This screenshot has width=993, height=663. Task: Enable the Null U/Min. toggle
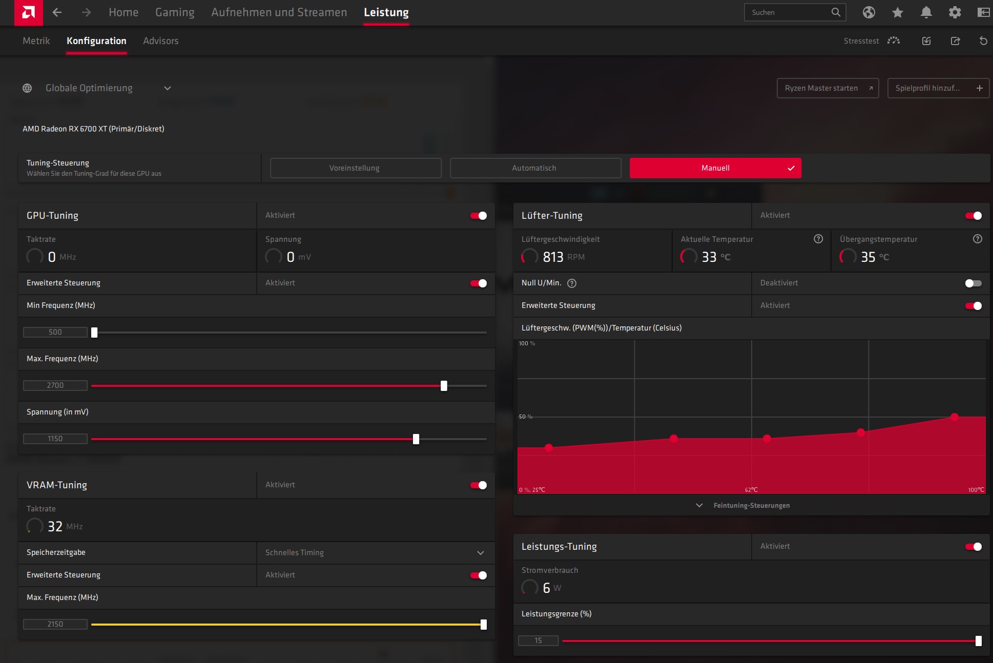[x=973, y=283]
